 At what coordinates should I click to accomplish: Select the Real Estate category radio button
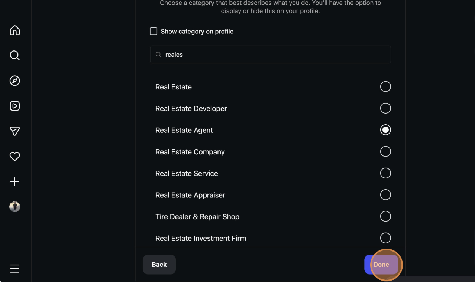coord(385,86)
